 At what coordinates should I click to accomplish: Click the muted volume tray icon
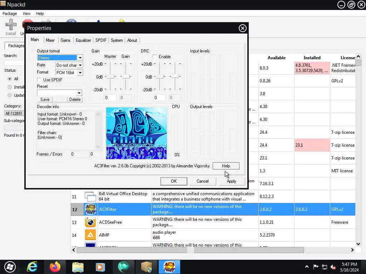tap(333, 267)
